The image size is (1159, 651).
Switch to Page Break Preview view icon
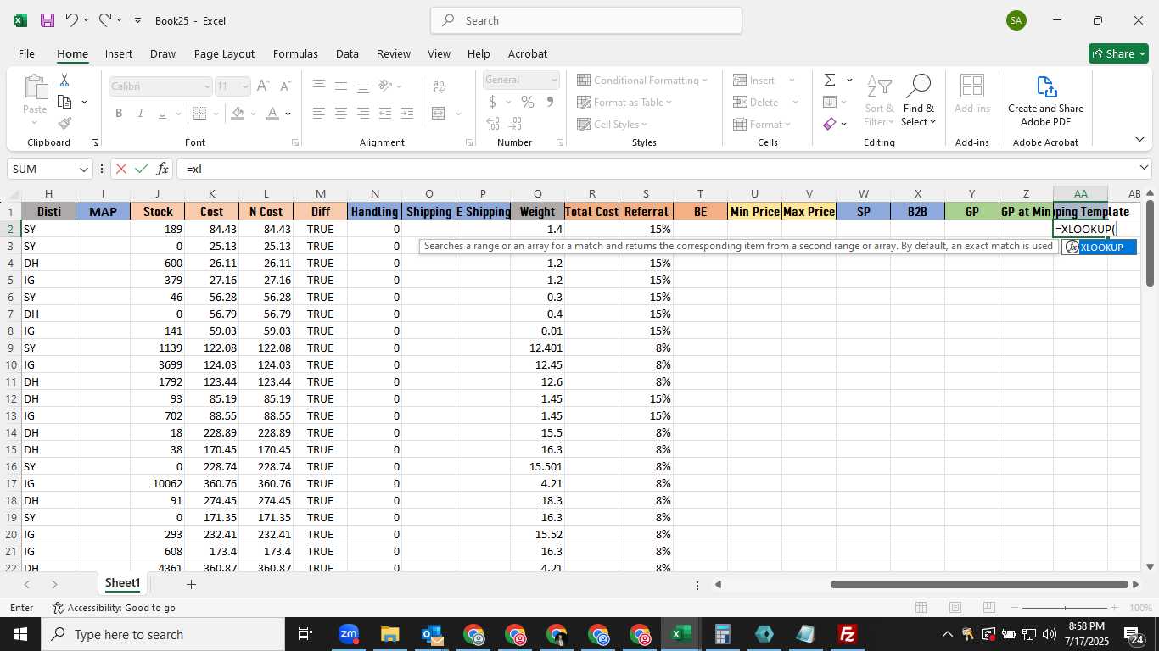pyautogui.click(x=989, y=607)
